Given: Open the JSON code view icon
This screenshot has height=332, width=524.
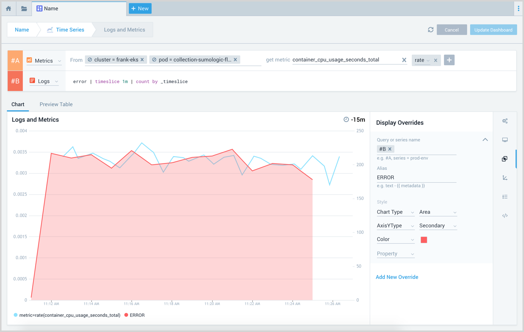Looking at the screenshot, I should [505, 215].
